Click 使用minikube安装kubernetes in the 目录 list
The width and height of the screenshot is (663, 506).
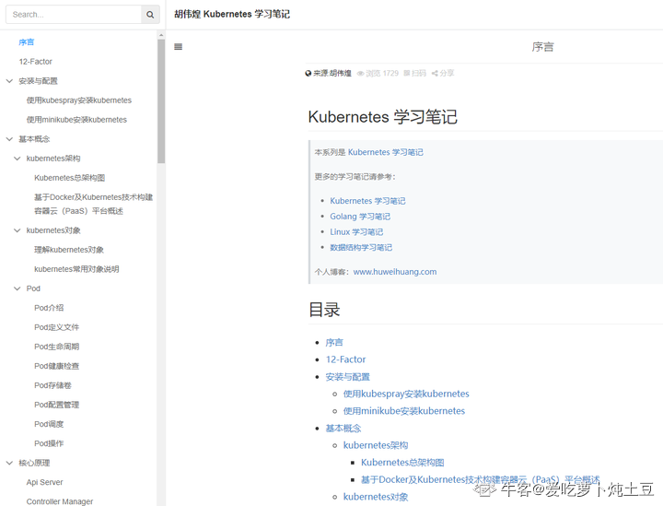(404, 411)
